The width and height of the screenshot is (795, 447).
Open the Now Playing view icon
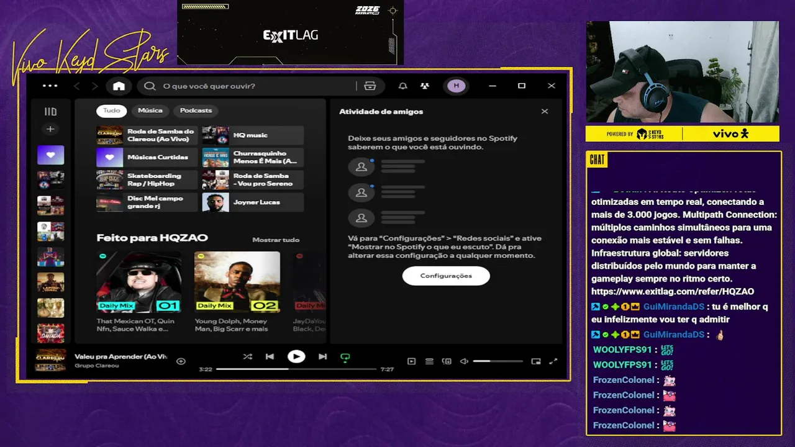tap(411, 361)
